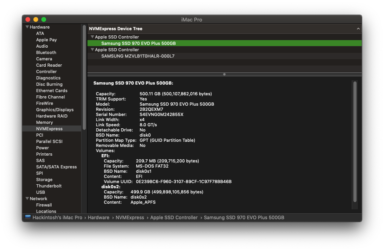This screenshot has height=251, width=384.
Task: Click the split pane divider handle dot
Action: point(224,74)
